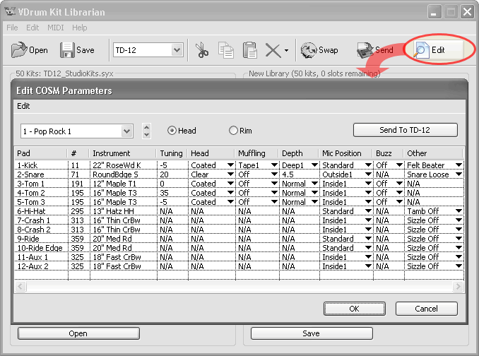Click the Cut scissors icon
Screen dimensions: 479x356
203,50
